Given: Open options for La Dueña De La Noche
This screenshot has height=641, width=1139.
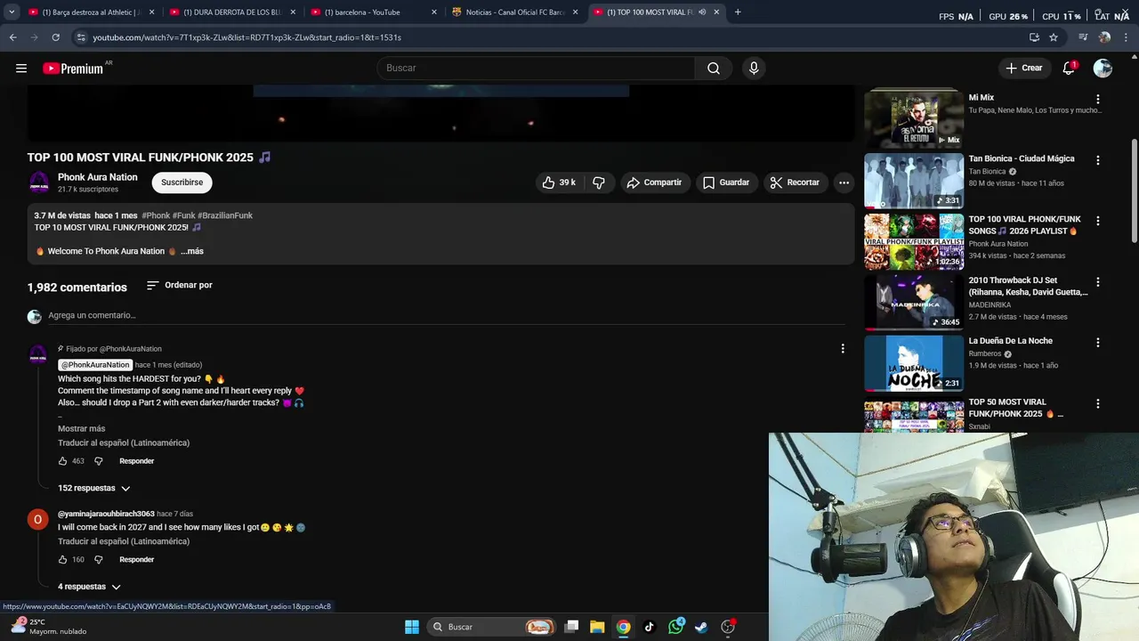Looking at the screenshot, I should [x=1097, y=343].
